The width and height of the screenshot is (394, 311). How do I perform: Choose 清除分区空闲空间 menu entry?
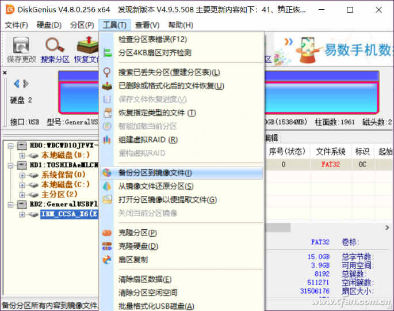point(181,293)
